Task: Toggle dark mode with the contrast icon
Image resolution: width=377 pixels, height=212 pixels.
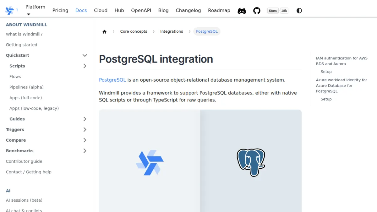Action: pos(299,11)
